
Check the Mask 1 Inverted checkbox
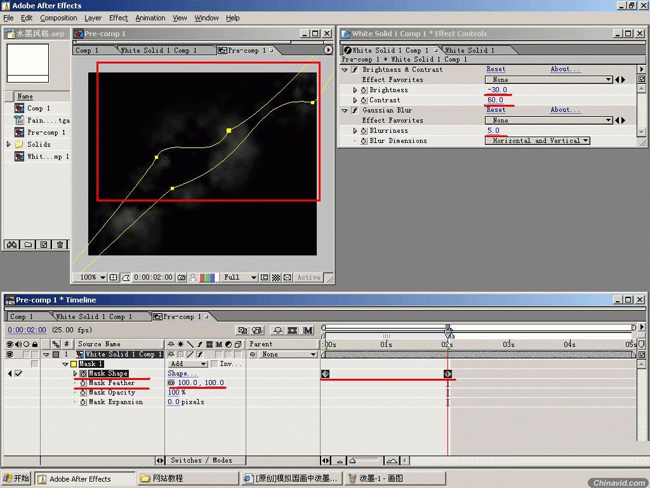tap(214, 364)
